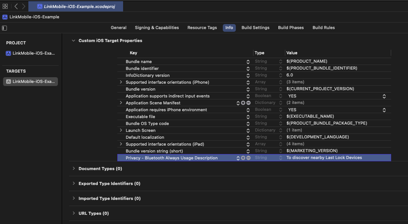Click the Value column header

click(292, 53)
